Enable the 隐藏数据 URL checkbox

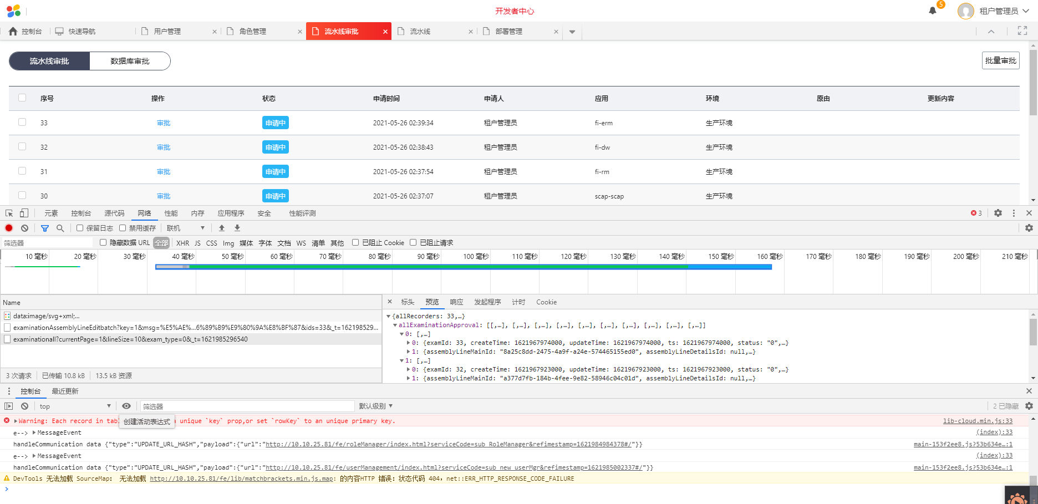tap(103, 242)
